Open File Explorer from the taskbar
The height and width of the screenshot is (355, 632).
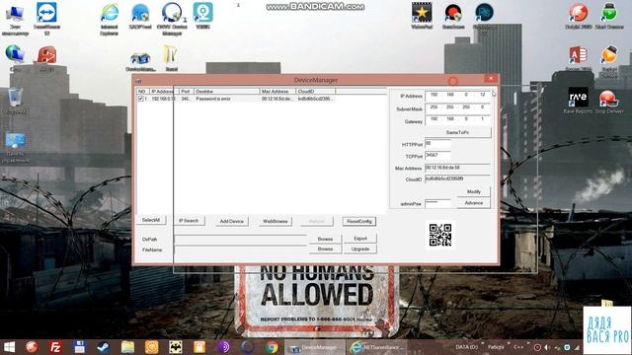pyautogui.click(x=127, y=347)
